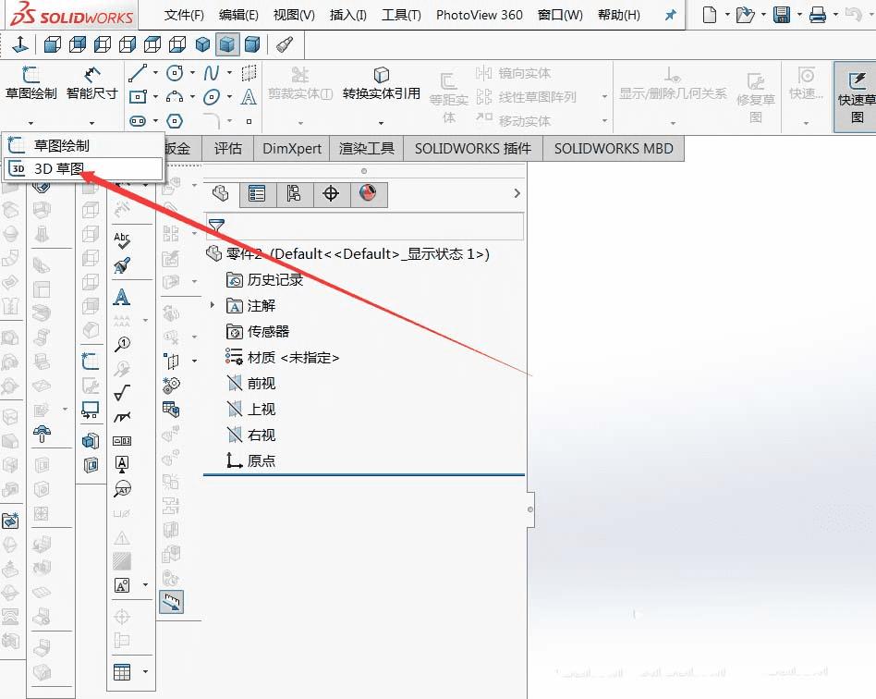This screenshot has width=876, height=699.
Task: Switch to the Front view cube
Action: click(x=53, y=44)
